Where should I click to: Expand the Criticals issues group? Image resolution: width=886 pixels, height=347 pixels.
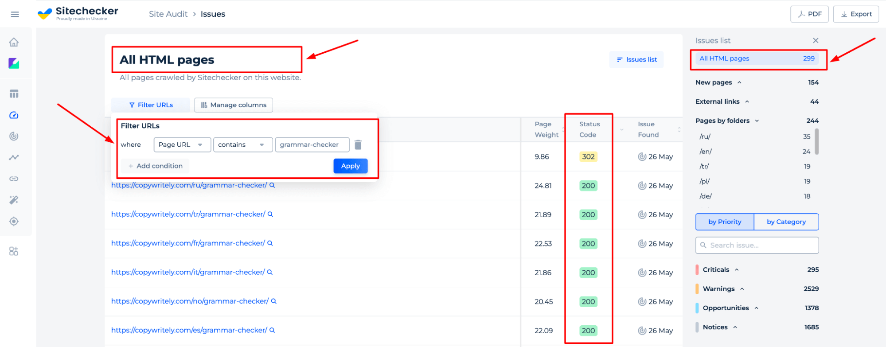pyautogui.click(x=737, y=269)
